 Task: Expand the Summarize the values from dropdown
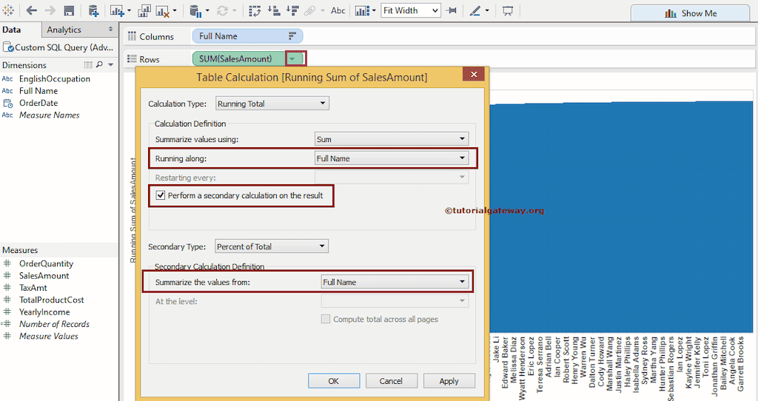[x=395, y=282]
